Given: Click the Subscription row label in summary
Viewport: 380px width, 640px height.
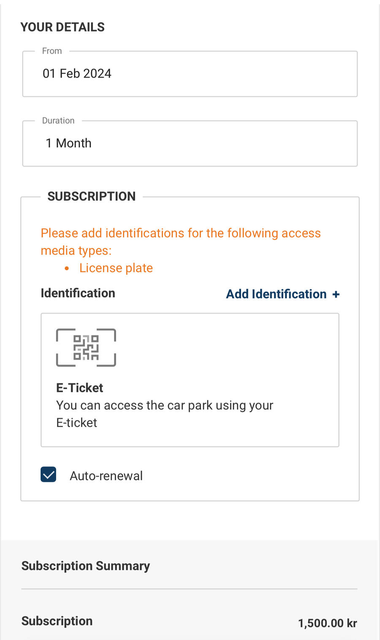Looking at the screenshot, I should click(57, 621).
